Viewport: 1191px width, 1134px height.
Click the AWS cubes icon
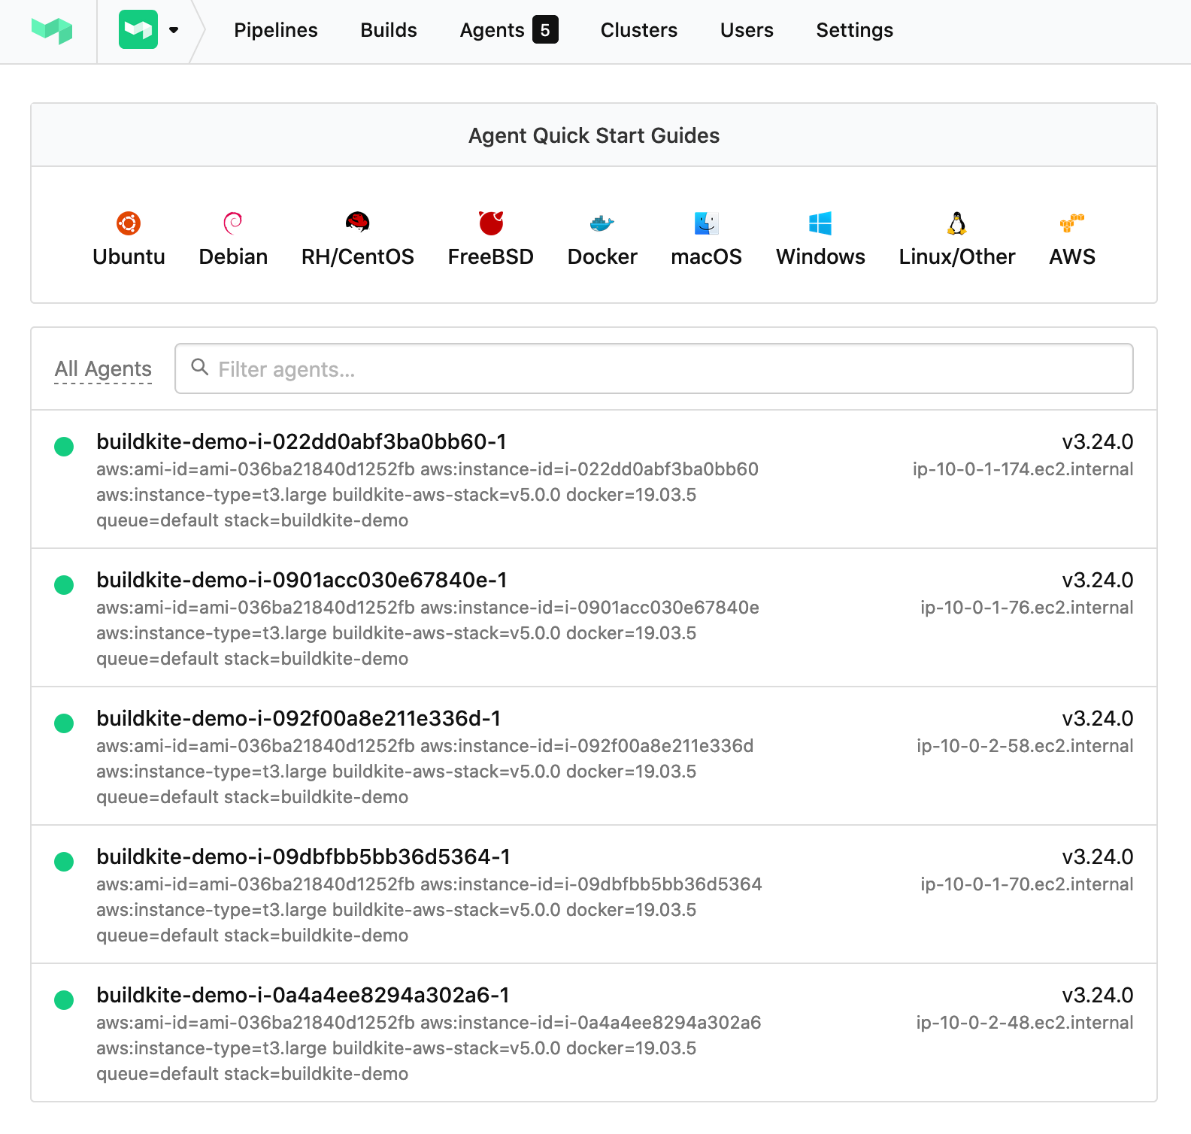(1072, 223)
